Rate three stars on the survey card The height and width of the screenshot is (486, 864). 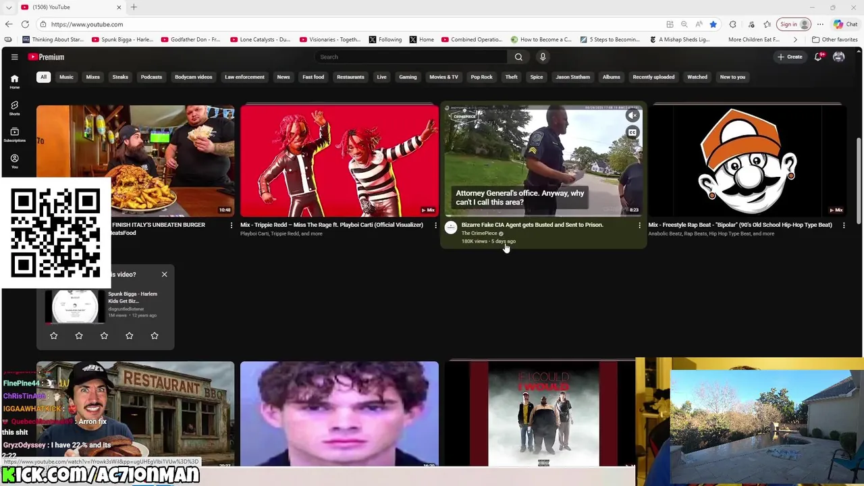pos(104,335)
